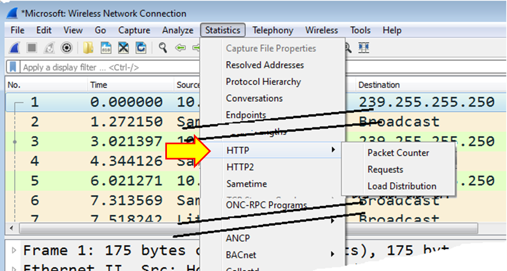This screenshot has width=507, height=271.
Task: Close the open Statistics menu
Action: (x=223, y=31)
